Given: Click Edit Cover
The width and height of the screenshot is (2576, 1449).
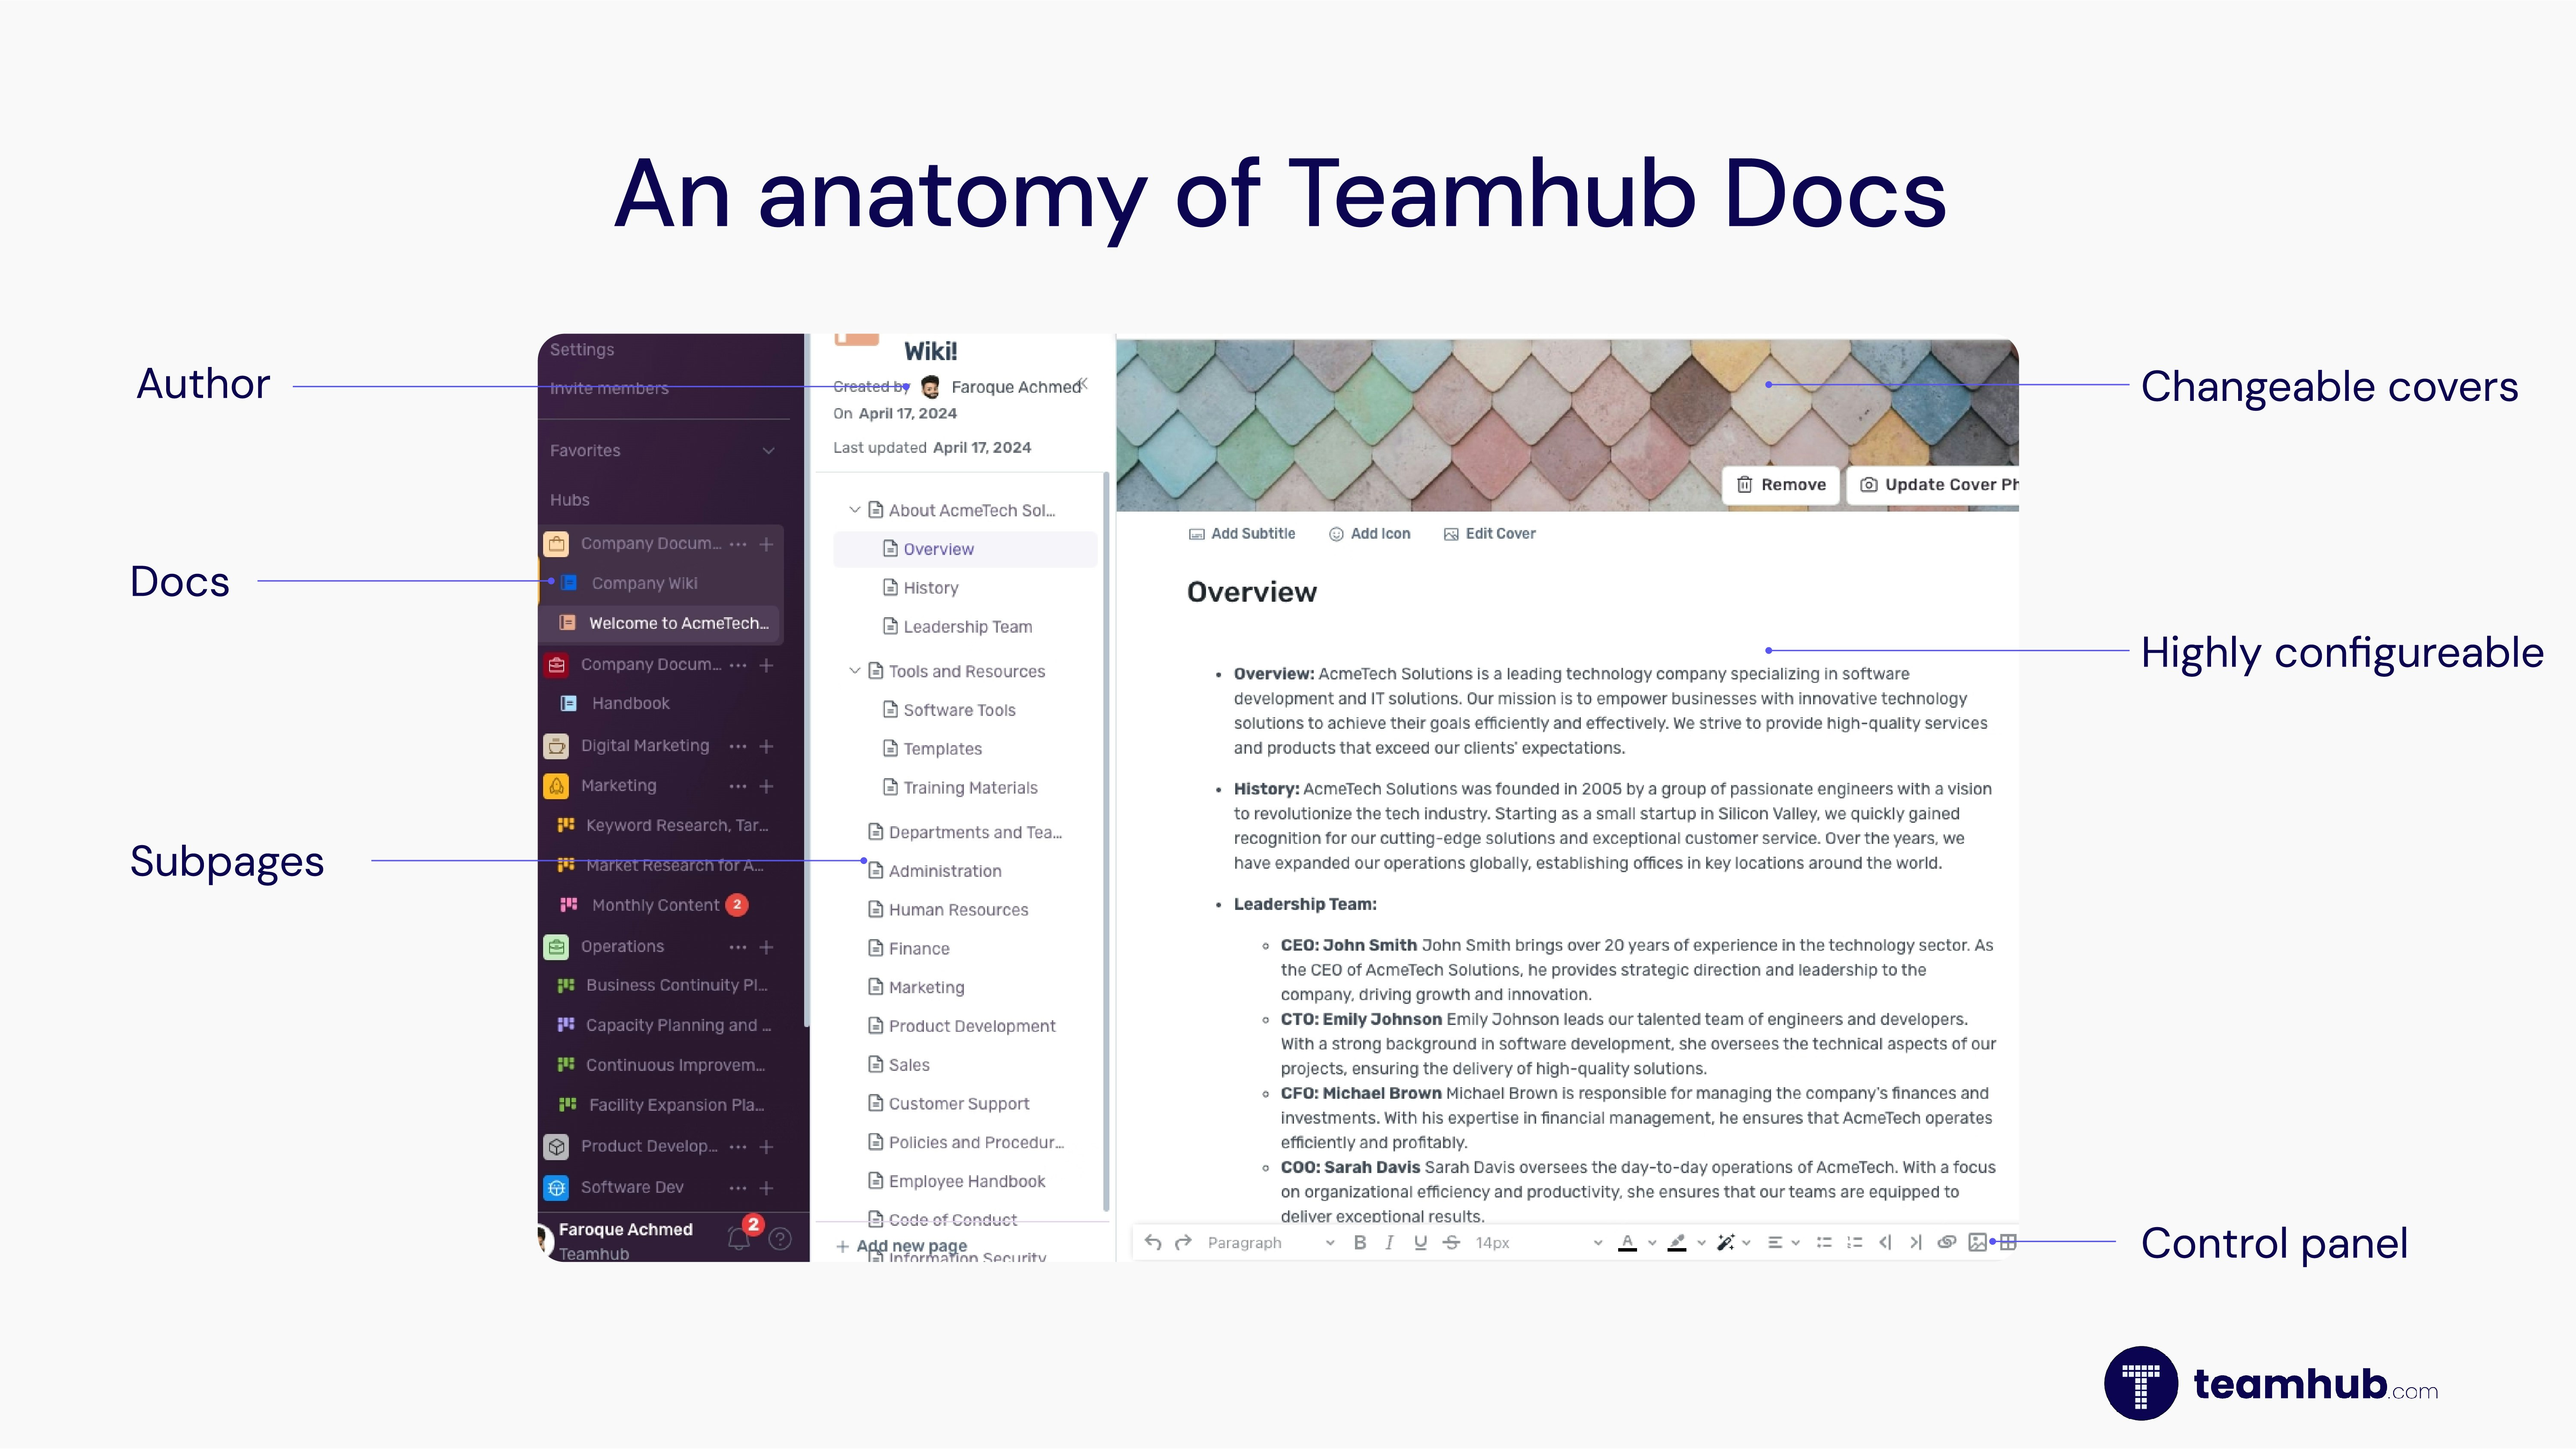Looking at the screenshot, I should coord(1489,534).
